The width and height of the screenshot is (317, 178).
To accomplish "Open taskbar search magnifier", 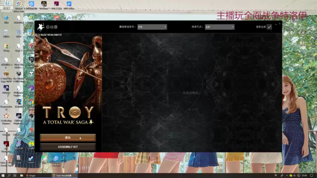I will tap(9, 175).
